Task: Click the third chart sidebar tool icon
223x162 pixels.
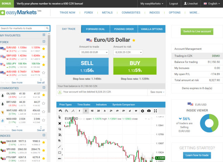Action: click(60, 129)
